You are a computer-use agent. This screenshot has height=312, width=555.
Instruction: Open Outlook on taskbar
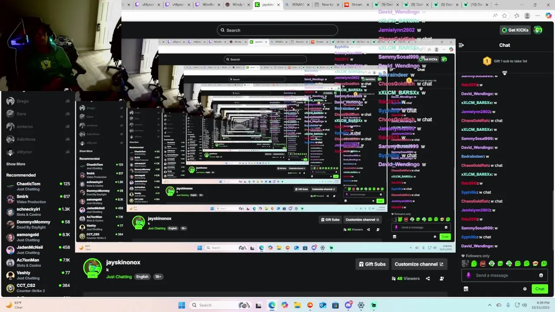(x=323, y=305)
